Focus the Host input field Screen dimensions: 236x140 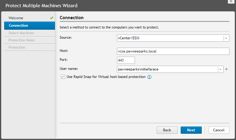pos(173,51)
